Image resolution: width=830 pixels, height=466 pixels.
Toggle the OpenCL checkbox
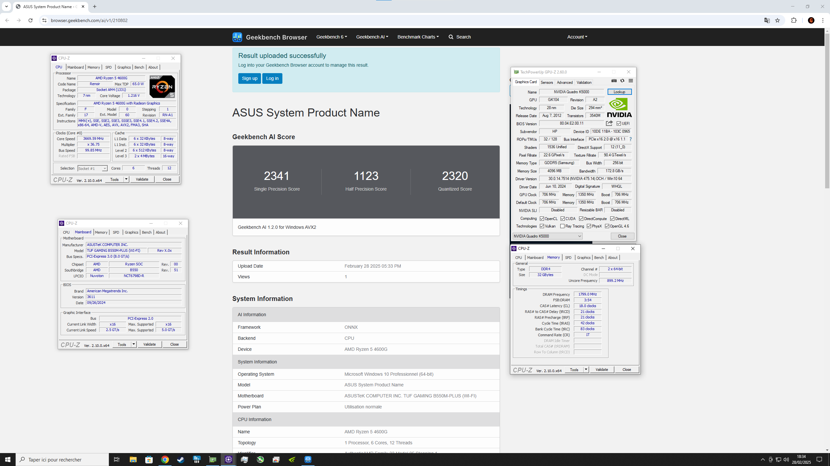coord(542,219)
